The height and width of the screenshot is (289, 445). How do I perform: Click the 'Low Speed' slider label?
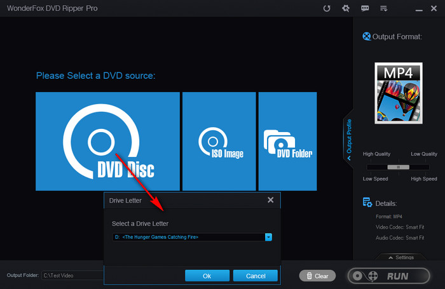pos(375,178)
